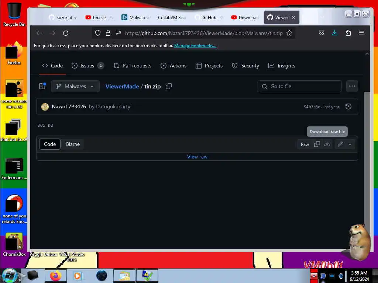Open the Projects tab
378x283 pixels.
[209, 66]
